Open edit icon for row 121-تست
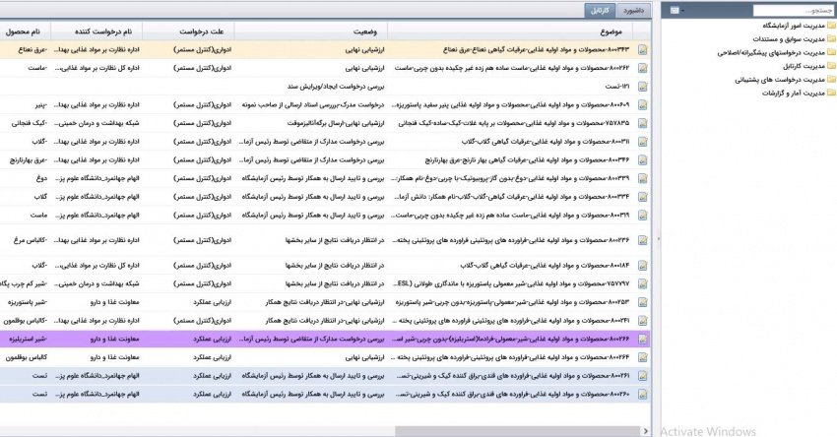This screenshot has width=837, height=437. pos(643,87)
